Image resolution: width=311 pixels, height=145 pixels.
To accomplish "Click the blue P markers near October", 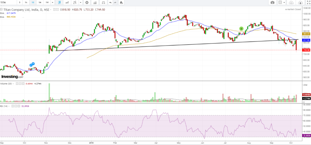I will 32,64.
